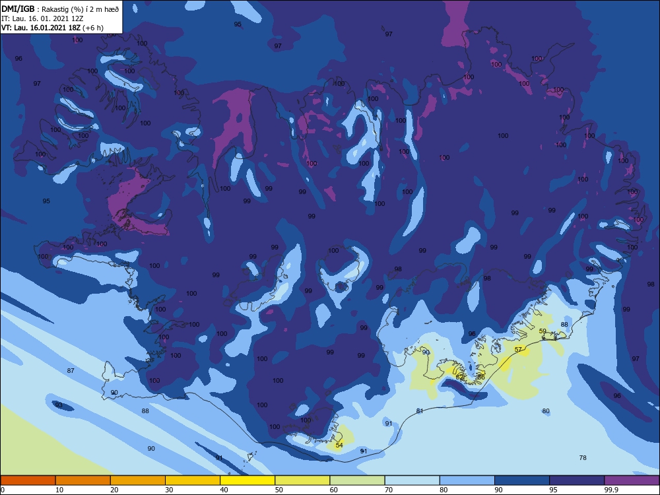Click the "54" humidity value on the map
660x495 pixels.
click(339, 445)
